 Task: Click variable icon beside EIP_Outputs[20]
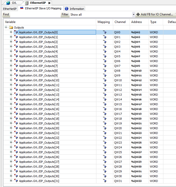point(16,128)
